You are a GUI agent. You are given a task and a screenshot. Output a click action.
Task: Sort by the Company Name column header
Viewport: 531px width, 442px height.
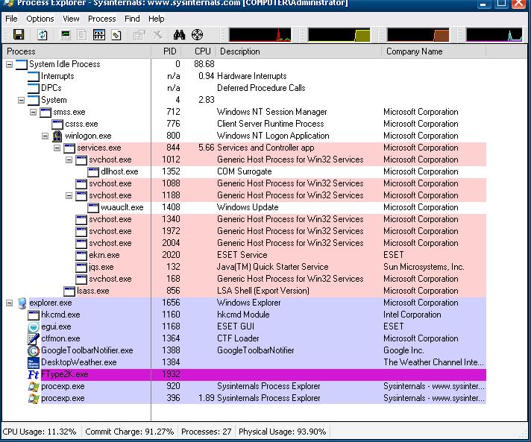(434, 51)
